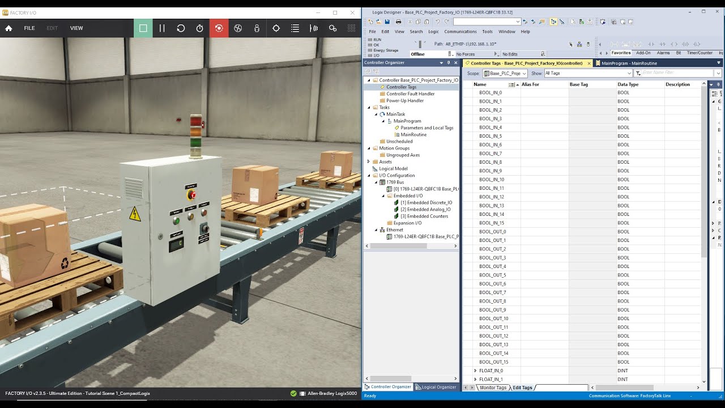Screen dimensions: 725x408
Task: Toggle the Controller Organizer toolbar icon
Action: [553, 22]
